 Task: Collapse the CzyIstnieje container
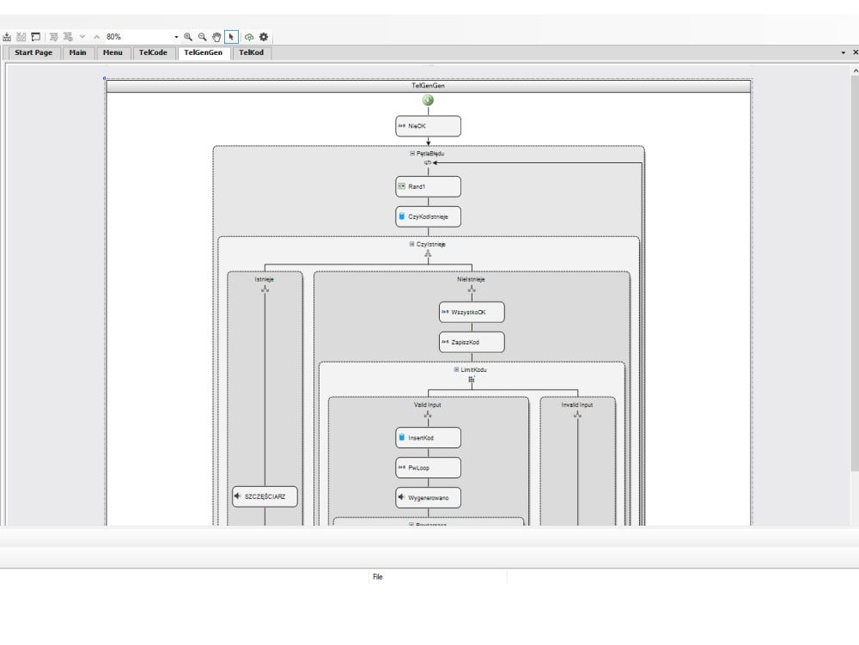pyautogui.click(x=412, y=244)
